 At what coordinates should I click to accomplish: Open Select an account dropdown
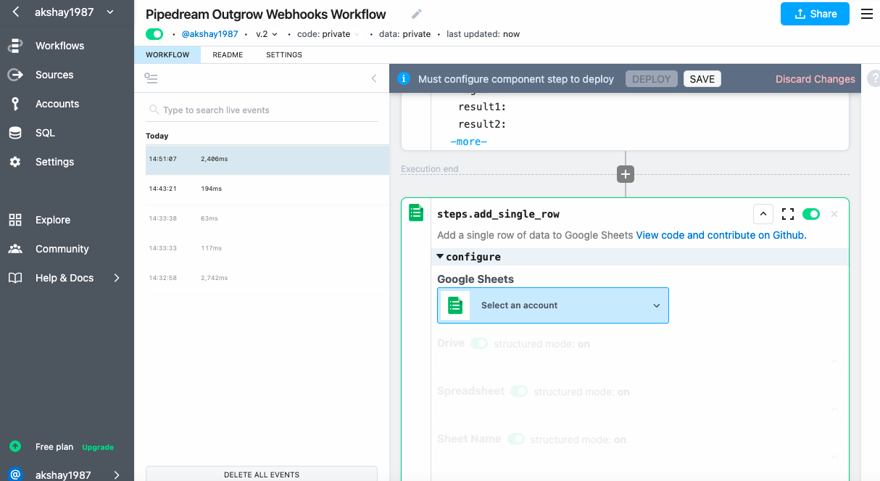tap(553, 305)
